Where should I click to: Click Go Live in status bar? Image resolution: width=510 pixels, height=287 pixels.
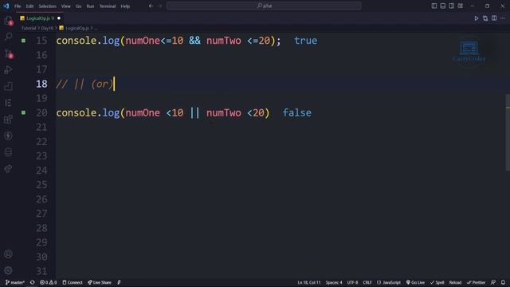415,282
